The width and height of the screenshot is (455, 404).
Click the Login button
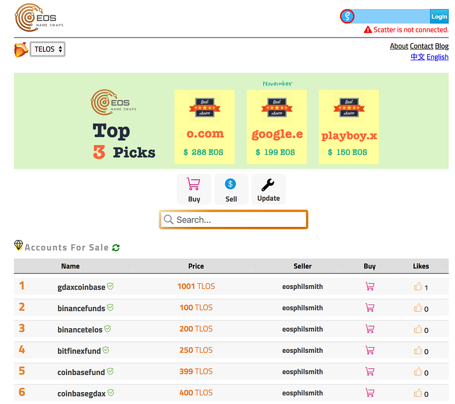[x=439, y=17]
